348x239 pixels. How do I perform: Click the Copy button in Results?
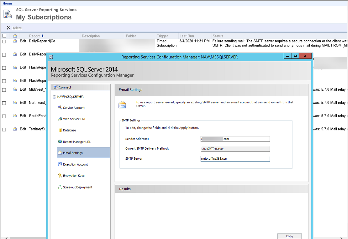[289, 236]
